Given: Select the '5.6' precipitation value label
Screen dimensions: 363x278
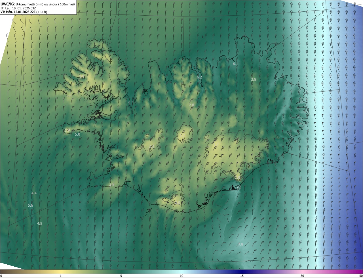Looking at the screenshot, I should (x=30, y=206).
